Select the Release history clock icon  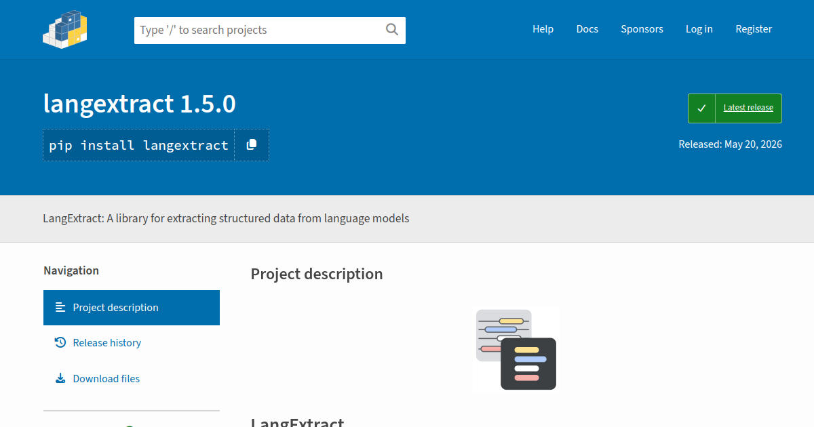pos(60,343)
